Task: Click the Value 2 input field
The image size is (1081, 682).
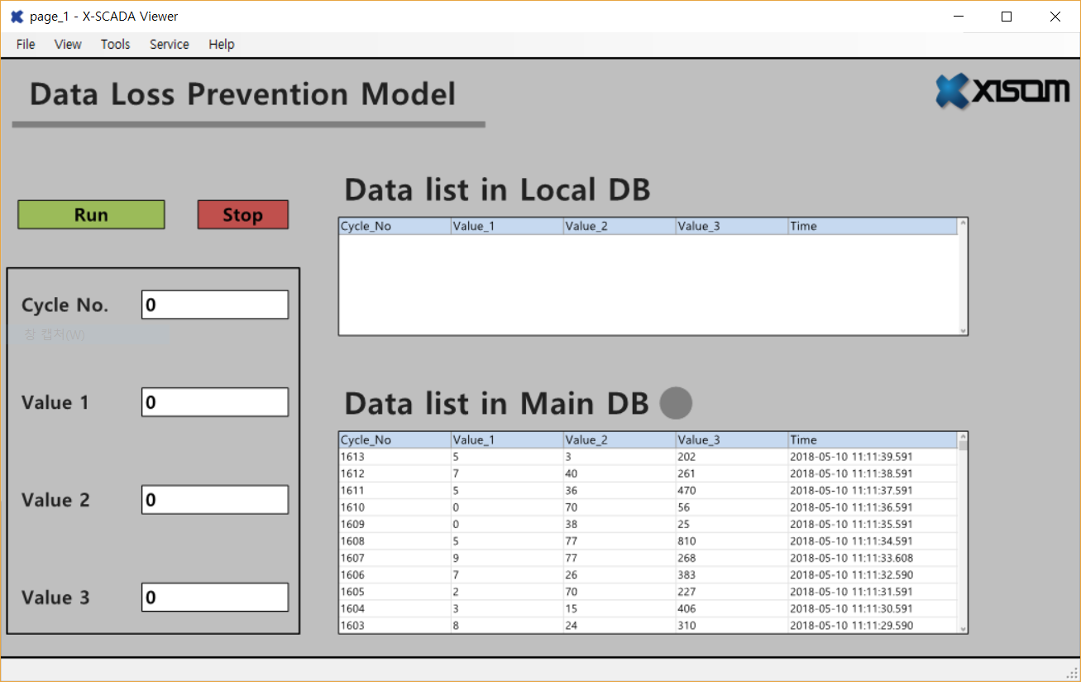Action: pyautogui.click(x=215, y=500)
